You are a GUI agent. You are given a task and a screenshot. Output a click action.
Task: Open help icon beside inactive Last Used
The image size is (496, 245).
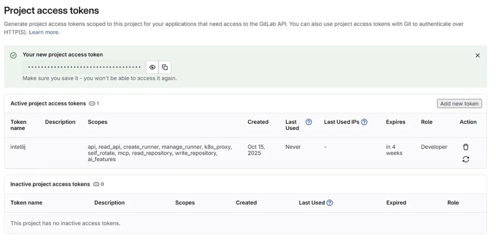coord(329,203)
